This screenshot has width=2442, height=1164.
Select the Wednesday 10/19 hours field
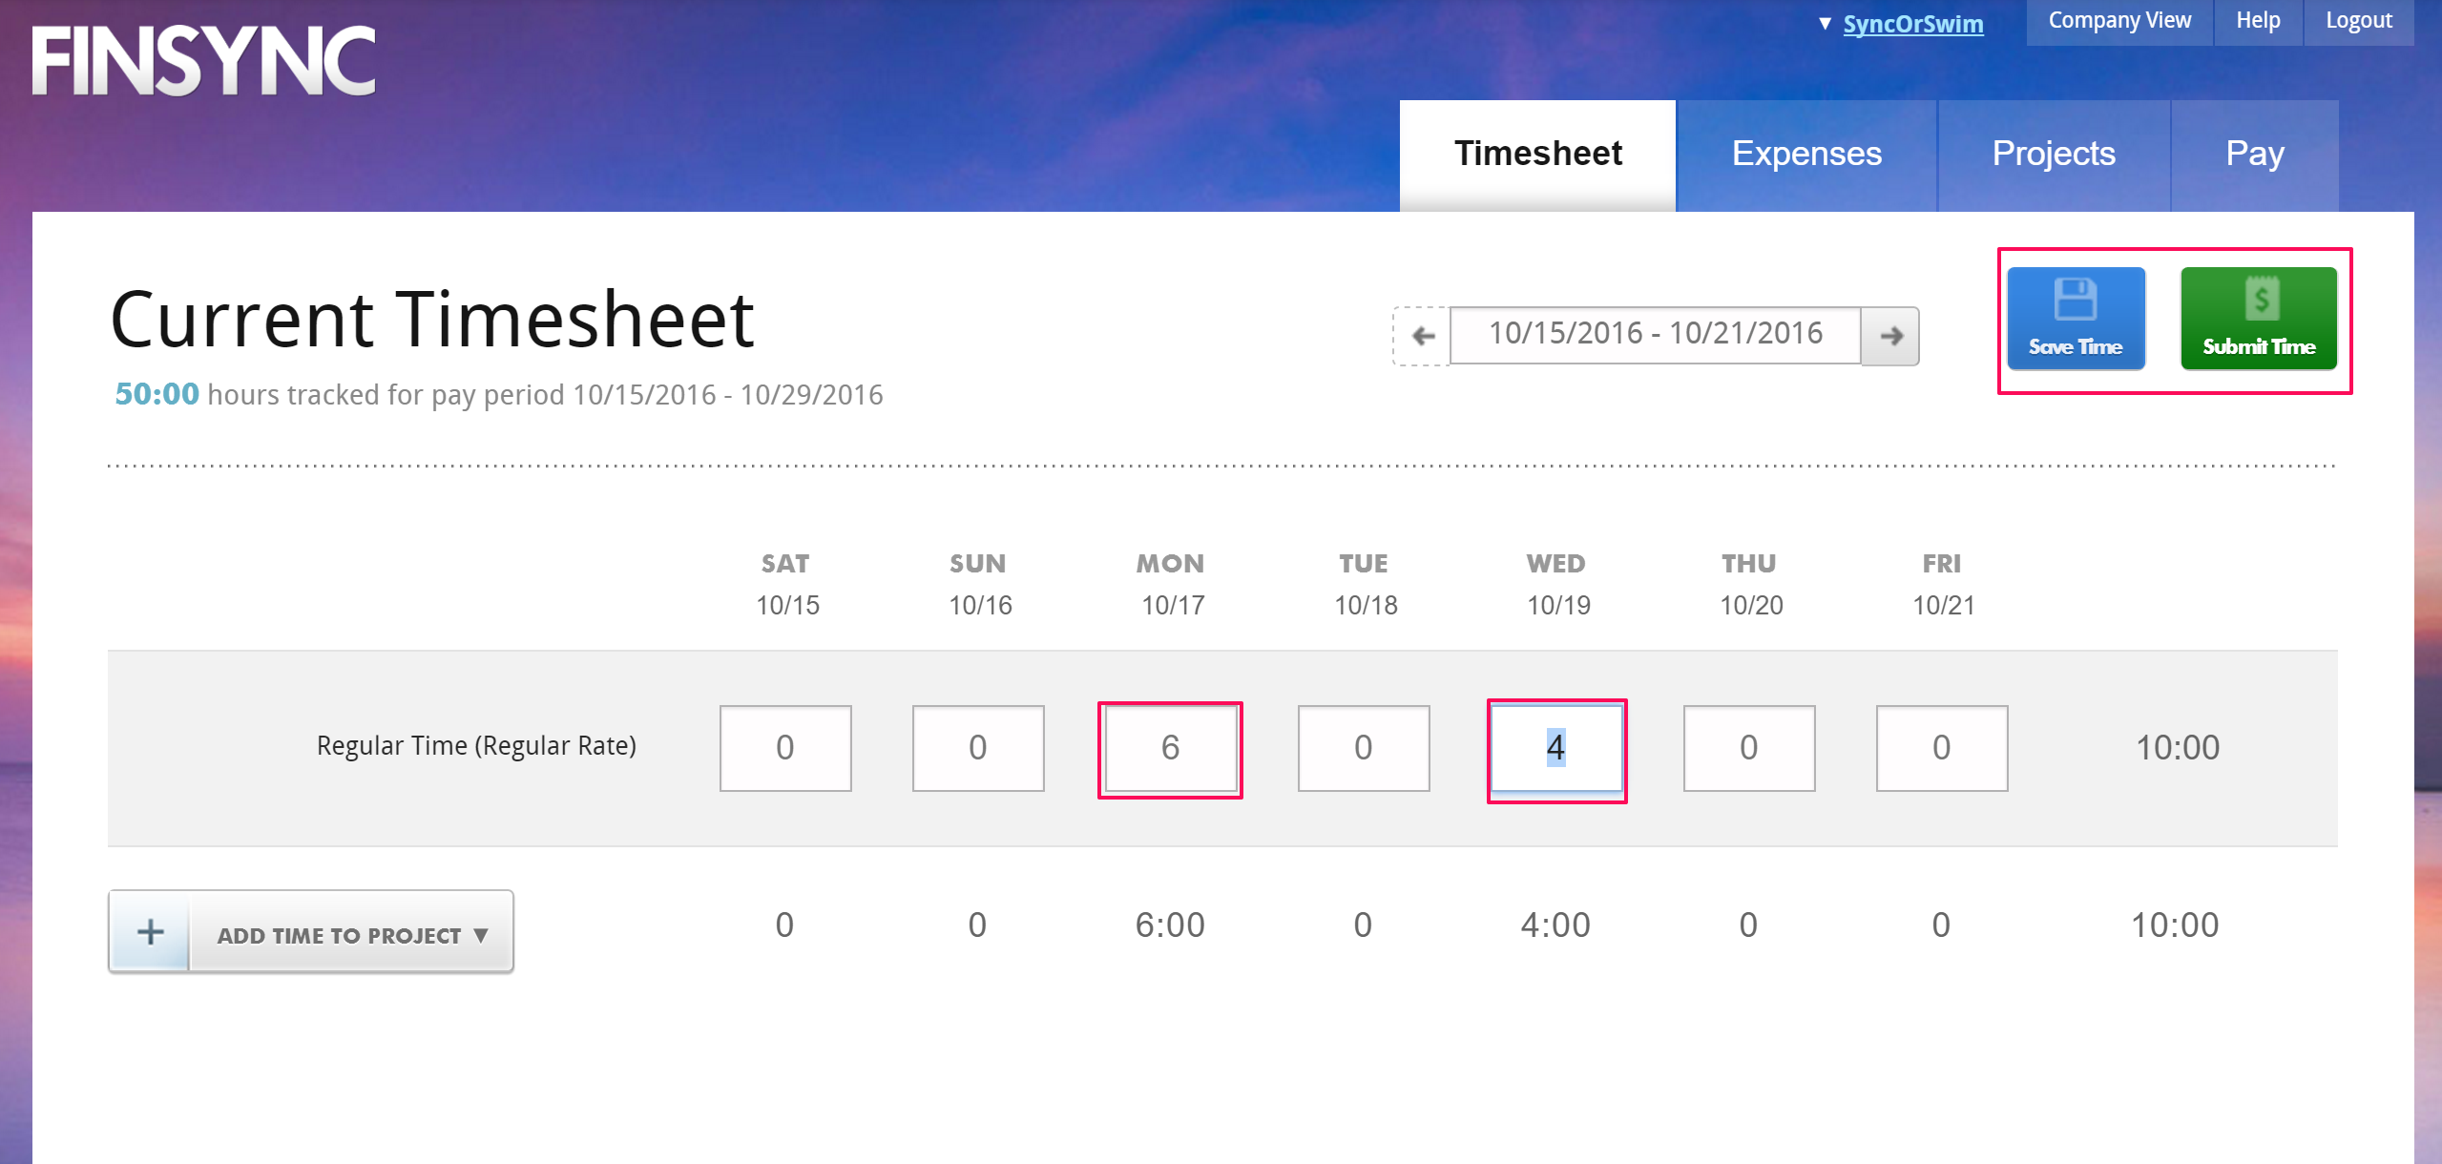pyautogui.click(x=1556, y=749)
